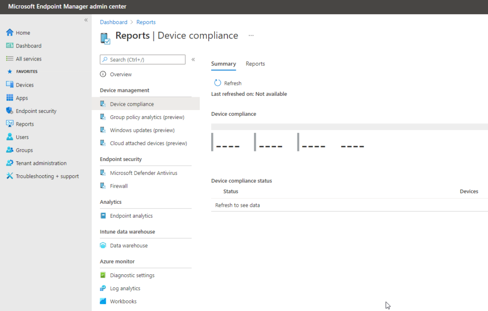This screenshot has width=488, height=311.
Task: Click the Device compliance menu icon
Action: tap(103, 104)
